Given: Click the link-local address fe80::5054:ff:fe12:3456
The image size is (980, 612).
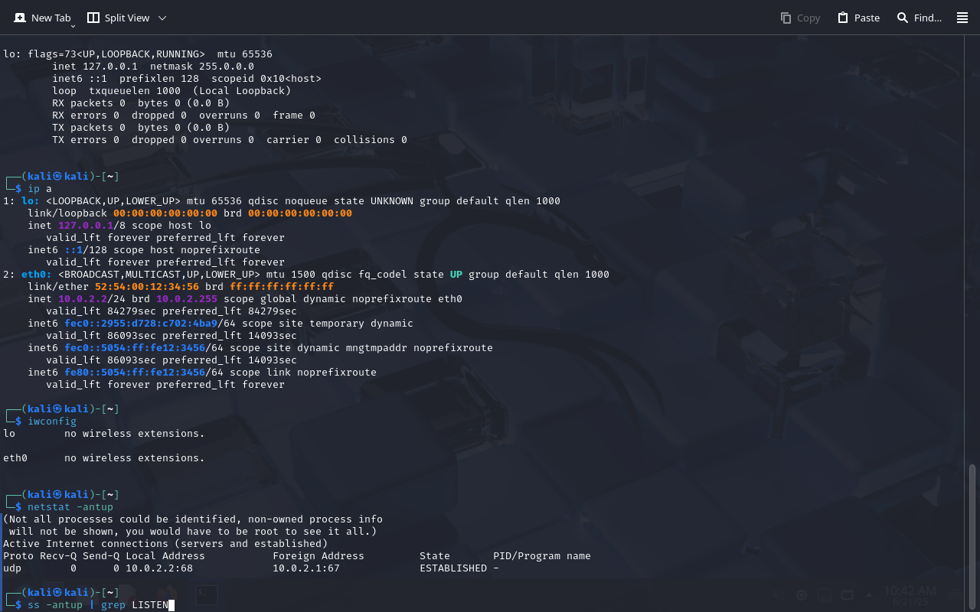Looking at the screenshot, I should (135, 373).
